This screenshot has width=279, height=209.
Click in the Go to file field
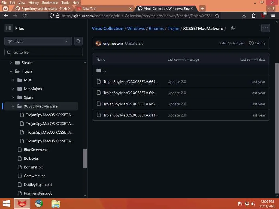pos(44,52)
